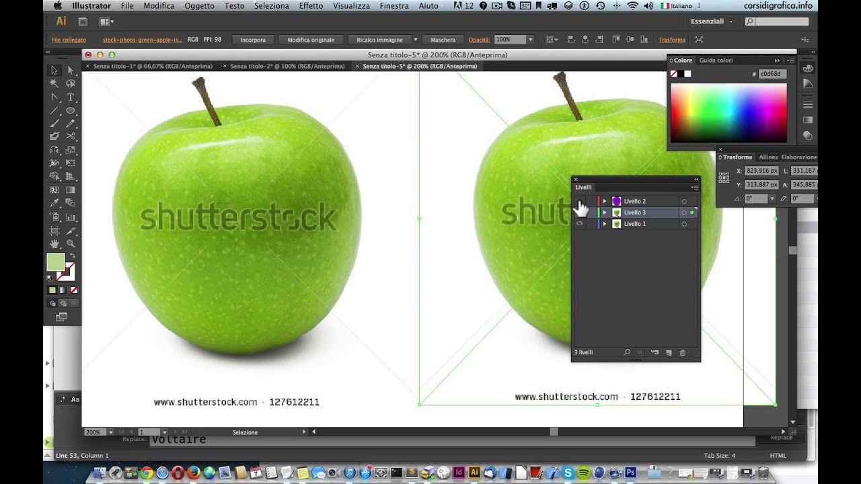Select the Column Graph tool
861x484 pixels.
[x=70, y=217]
